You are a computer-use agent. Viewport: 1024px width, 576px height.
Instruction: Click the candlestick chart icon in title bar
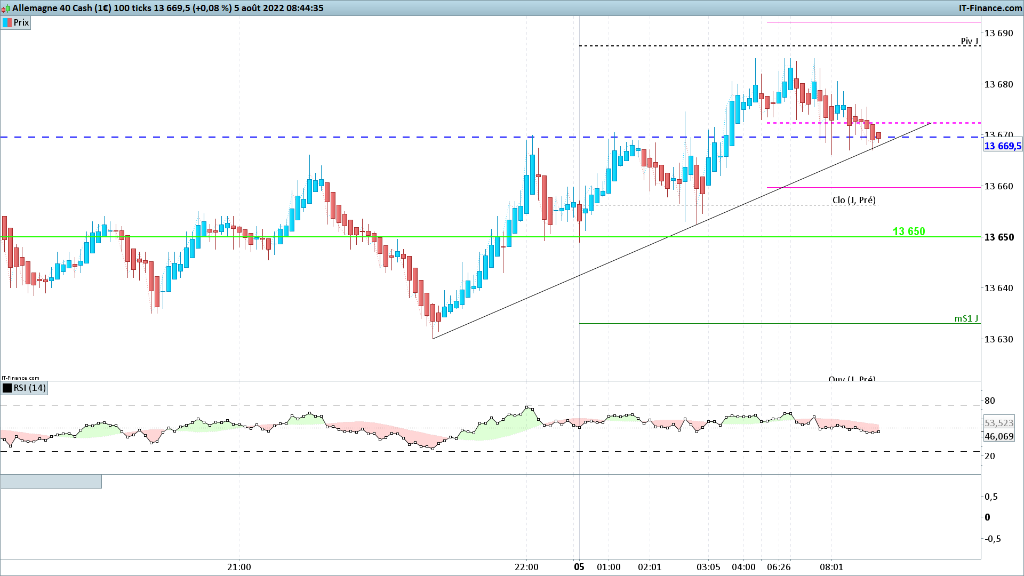(6, 8)
